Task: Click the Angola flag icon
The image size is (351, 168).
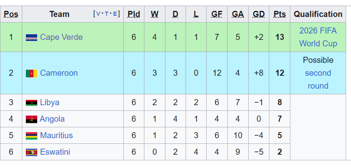Action: click(x=31, y=119)
